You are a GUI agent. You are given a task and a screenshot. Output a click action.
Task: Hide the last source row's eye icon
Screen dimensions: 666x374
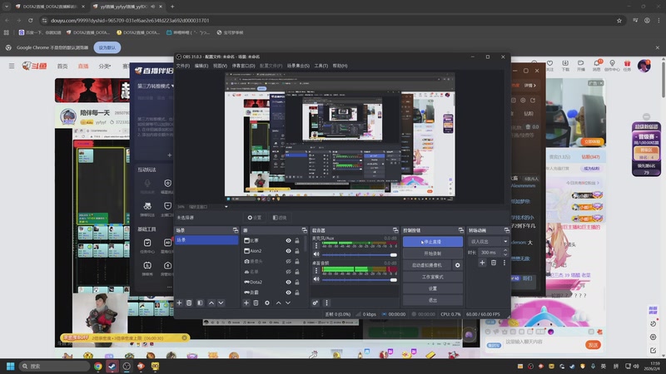pos(288,293)
